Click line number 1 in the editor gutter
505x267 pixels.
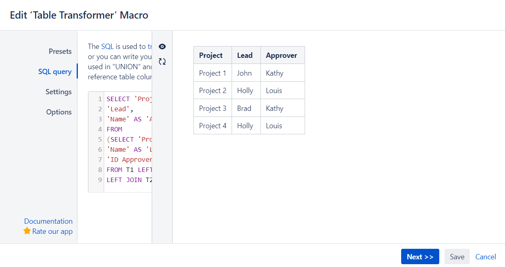point(100,99)
